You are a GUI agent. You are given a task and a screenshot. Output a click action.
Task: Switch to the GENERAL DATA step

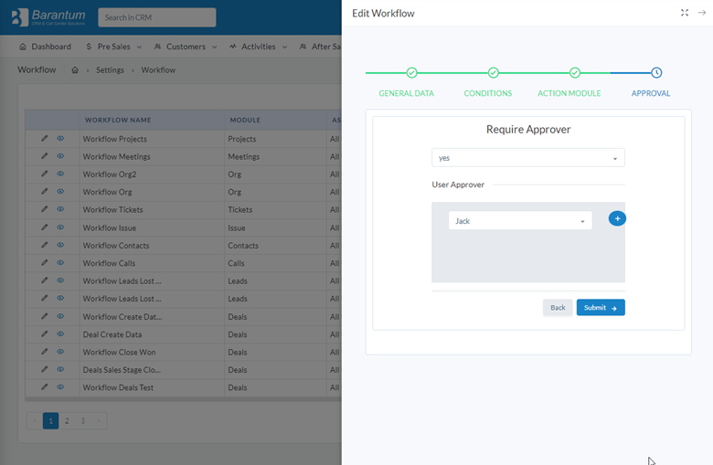(407, 93)
